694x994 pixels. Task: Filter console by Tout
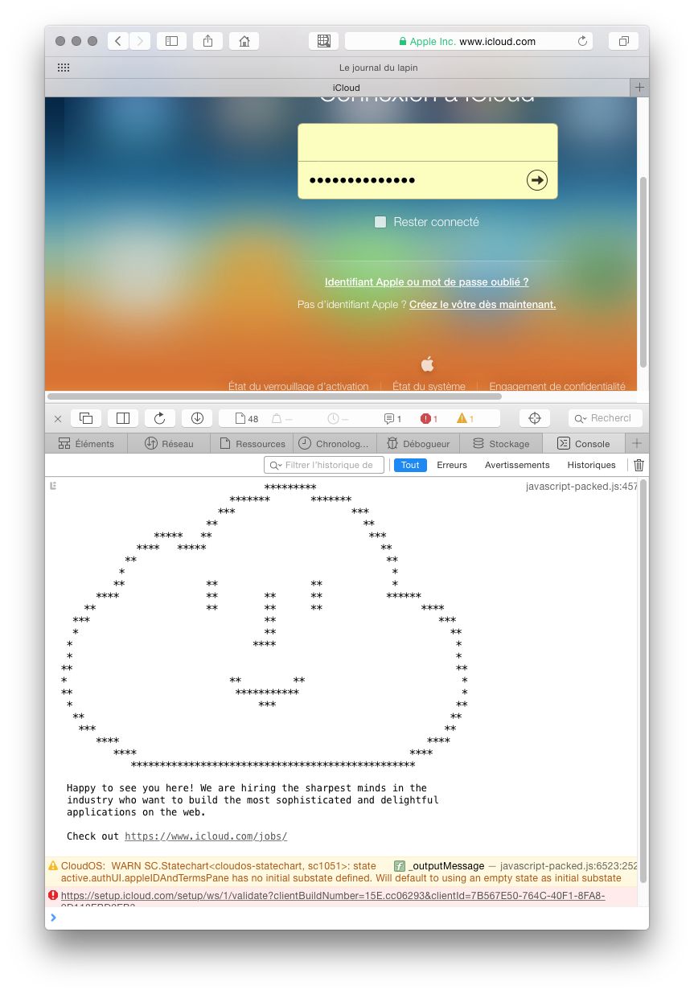(x=410, y=465)
